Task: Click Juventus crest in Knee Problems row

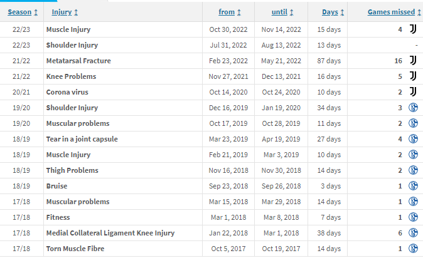Action: tap(413, 76)
